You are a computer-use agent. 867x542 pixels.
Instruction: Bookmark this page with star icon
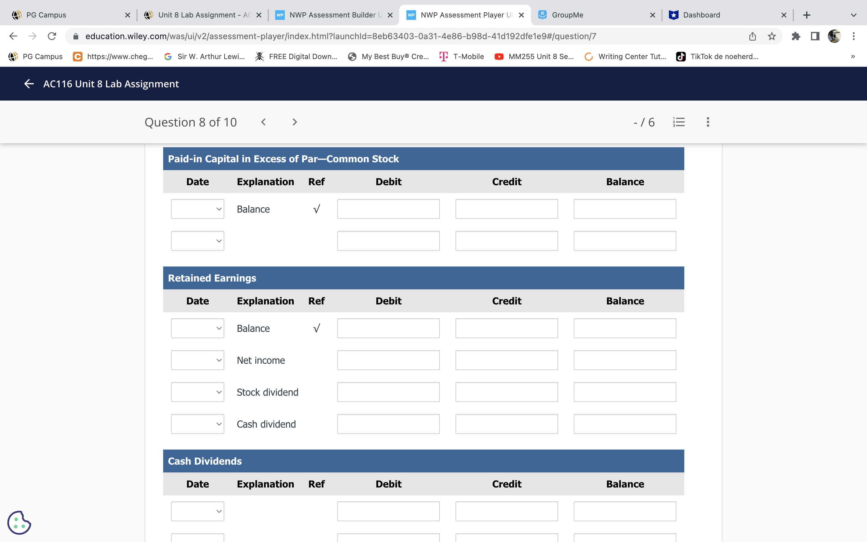pos(772,36)
